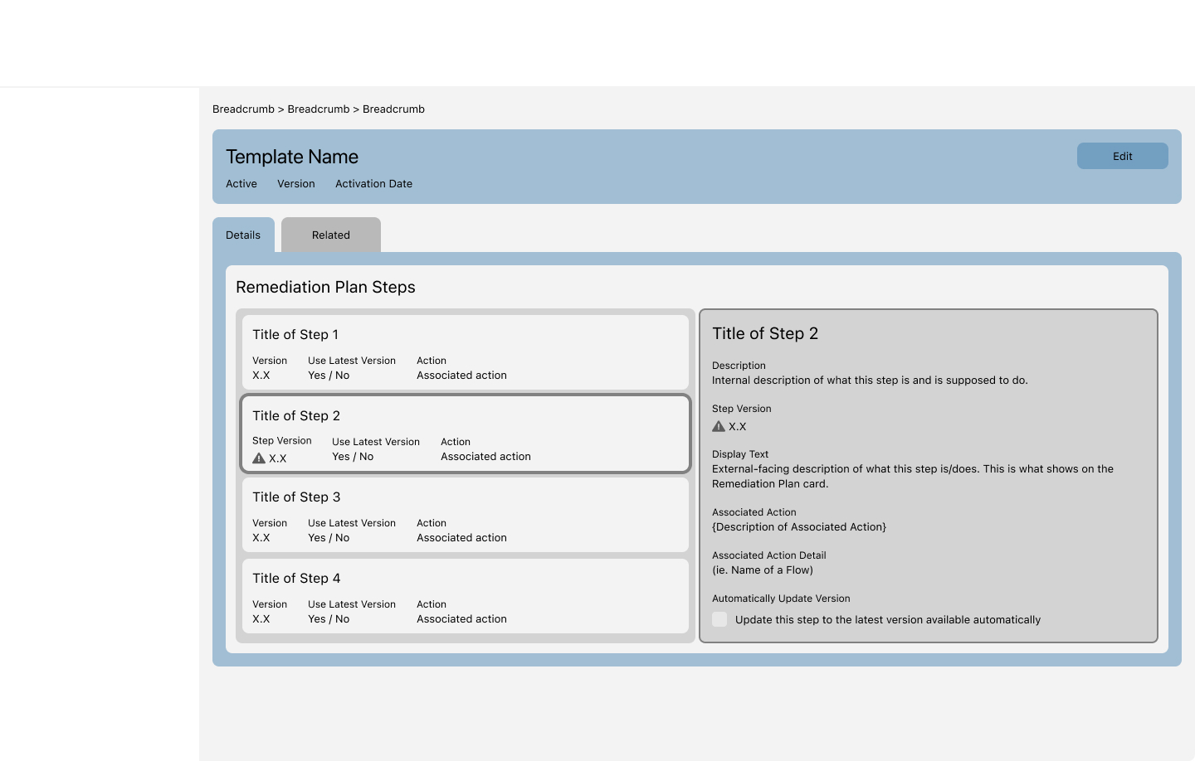Enable automatic update to latest version checkbox
Image resolution: width=1195 pixels, height=761 pixels.
(x=719, y=619)
